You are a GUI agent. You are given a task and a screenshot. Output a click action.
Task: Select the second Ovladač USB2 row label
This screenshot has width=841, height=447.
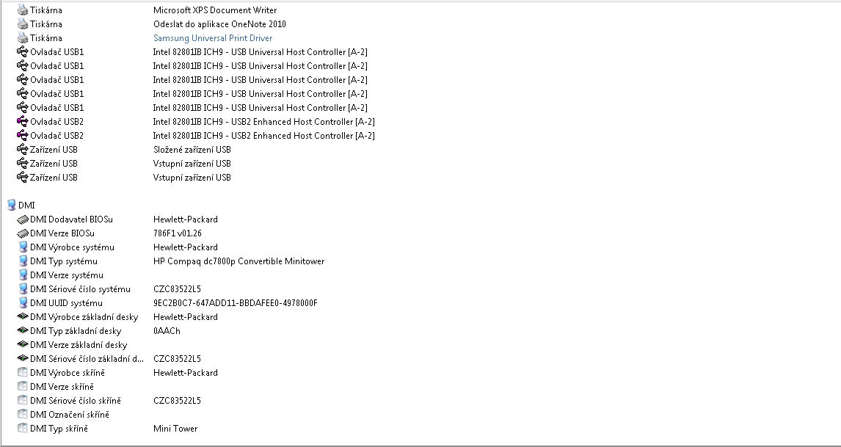point(57,136)
